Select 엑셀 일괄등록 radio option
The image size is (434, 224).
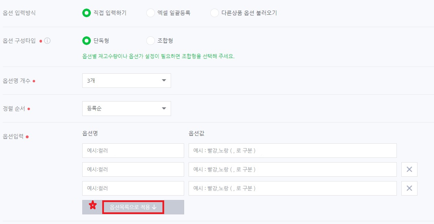150,13
